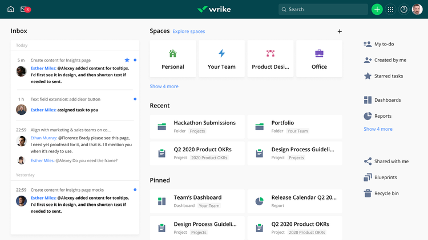The width and height of the screenshot is (428, 240).
Task: Click Esther Miles avatar in first message
Action: click(x=21, y=71)
